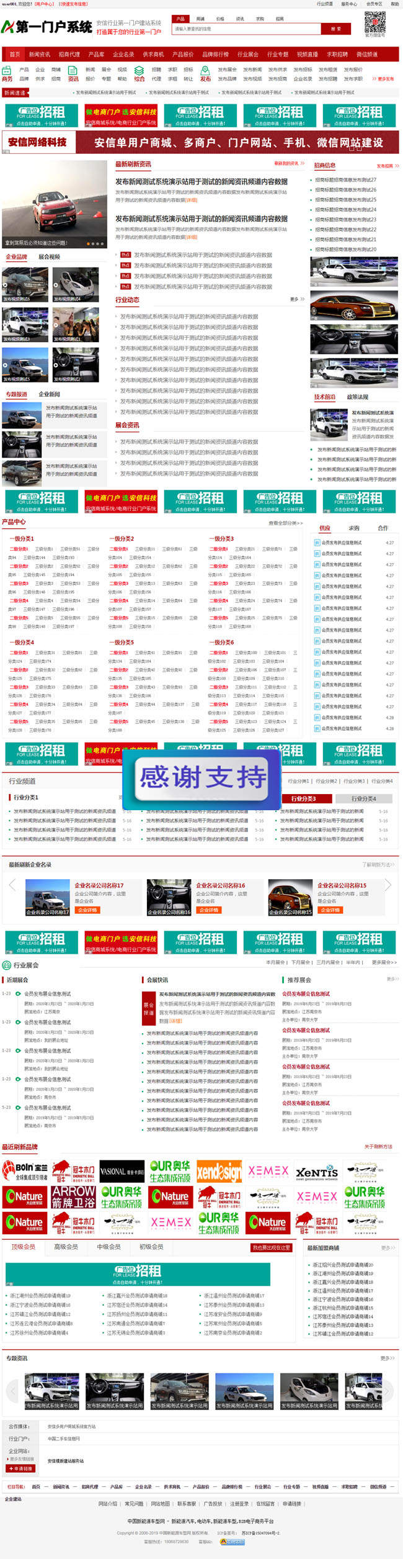This screenshot has height=1559, width=403.
Task: Click the 行业展会 globe icon
Action: click(6, 965)
